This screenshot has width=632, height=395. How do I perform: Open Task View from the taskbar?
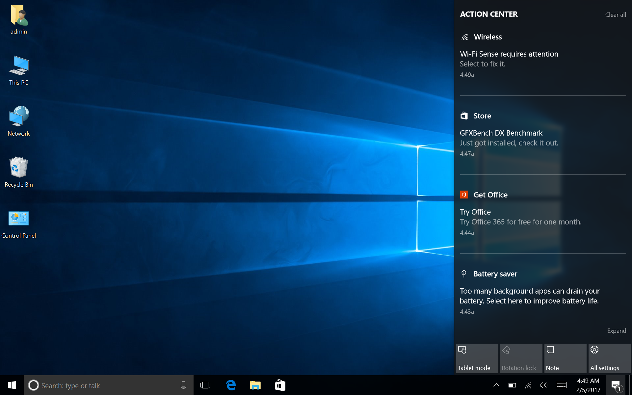(205, 385)
